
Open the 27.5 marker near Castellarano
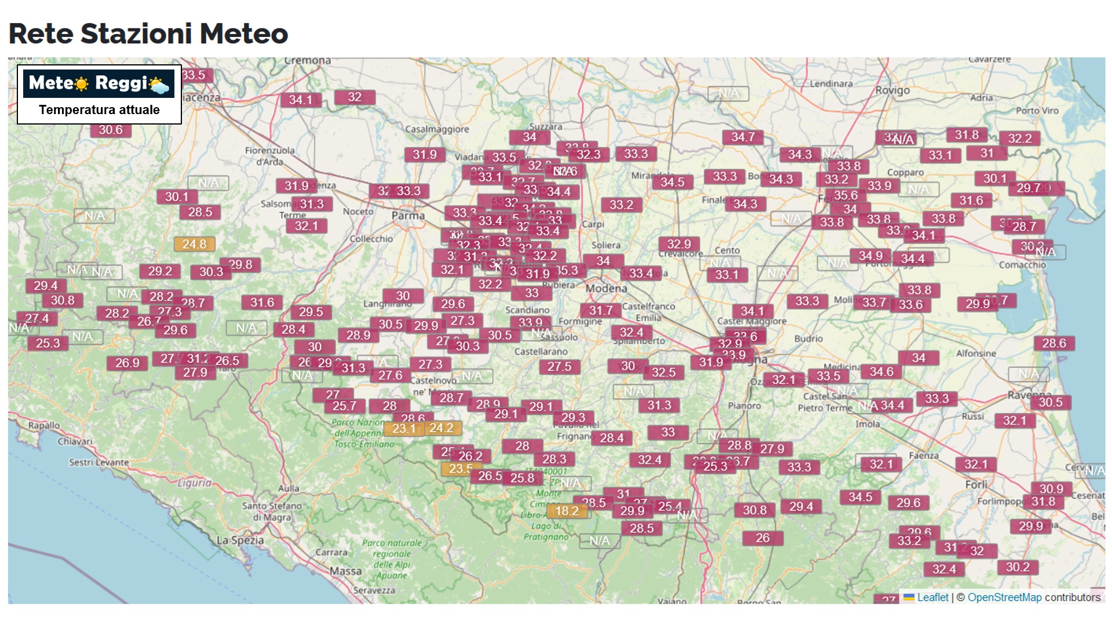point(559,367)
